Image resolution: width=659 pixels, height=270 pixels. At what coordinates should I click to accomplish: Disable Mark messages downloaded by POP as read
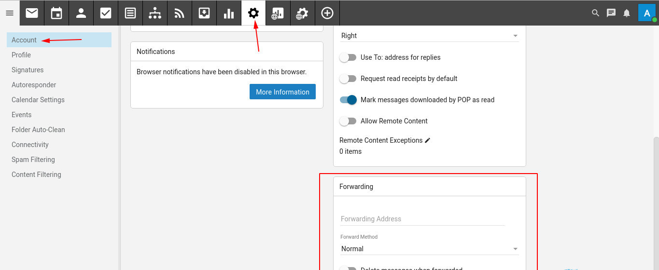[x=348, y=100]
